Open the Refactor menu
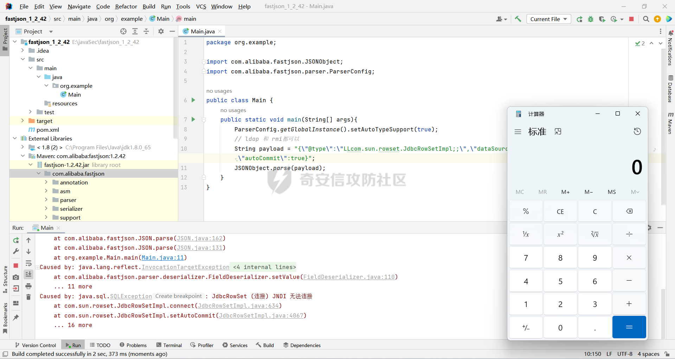The image size is (675, 359). 126,6
